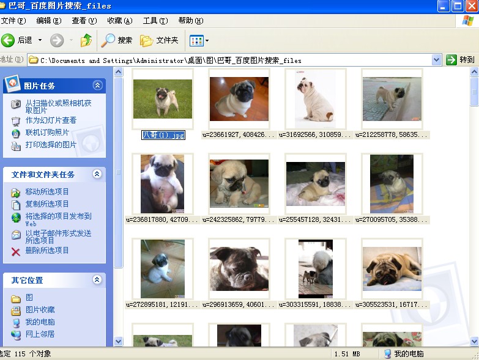Image resolution: width=479 pixels, height=360 pixels.
Task: Expand the address bar dropdown arrow
Action: pos(437,60)
